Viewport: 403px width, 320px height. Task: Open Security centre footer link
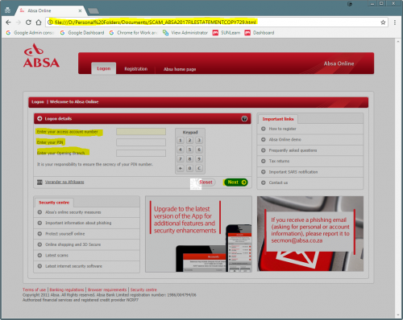pos(143,289)
